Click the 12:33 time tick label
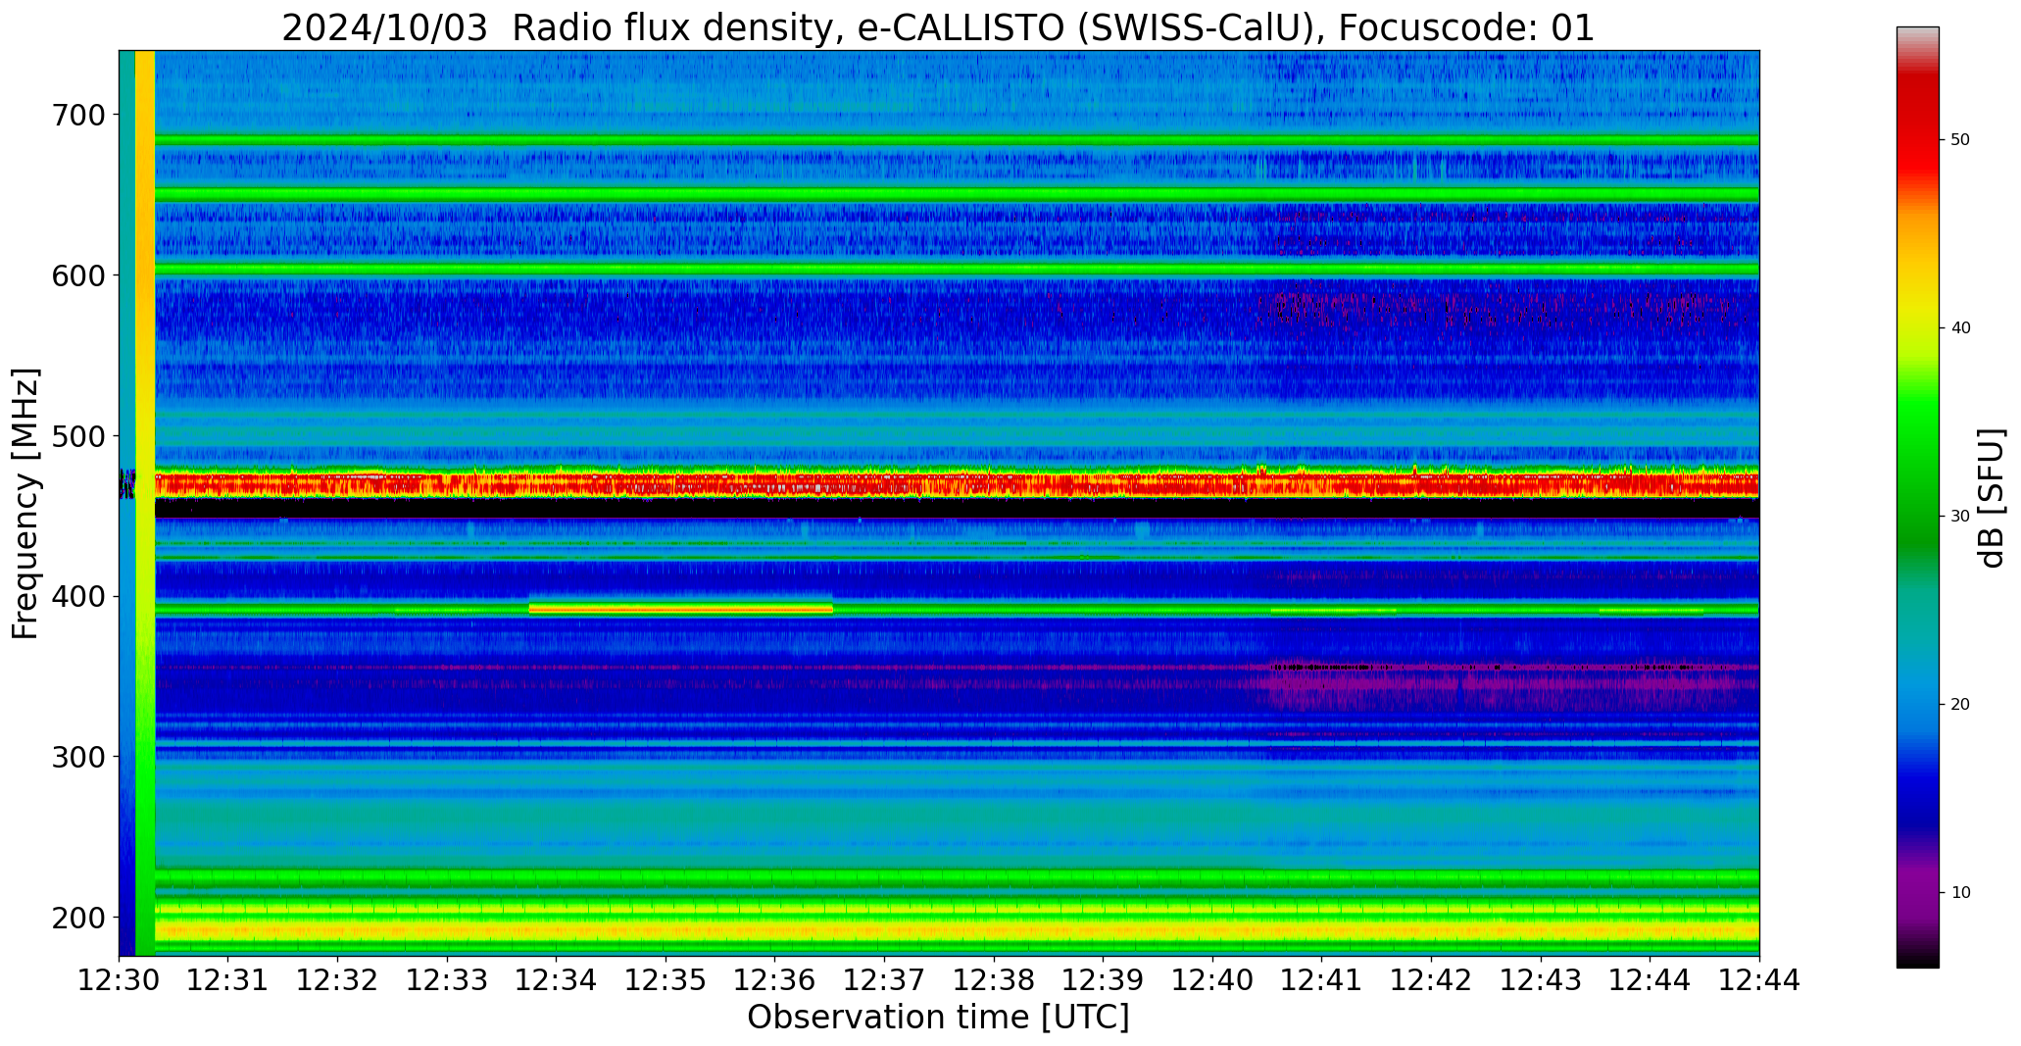The image size is (2021, 1046). pos(448,980)
